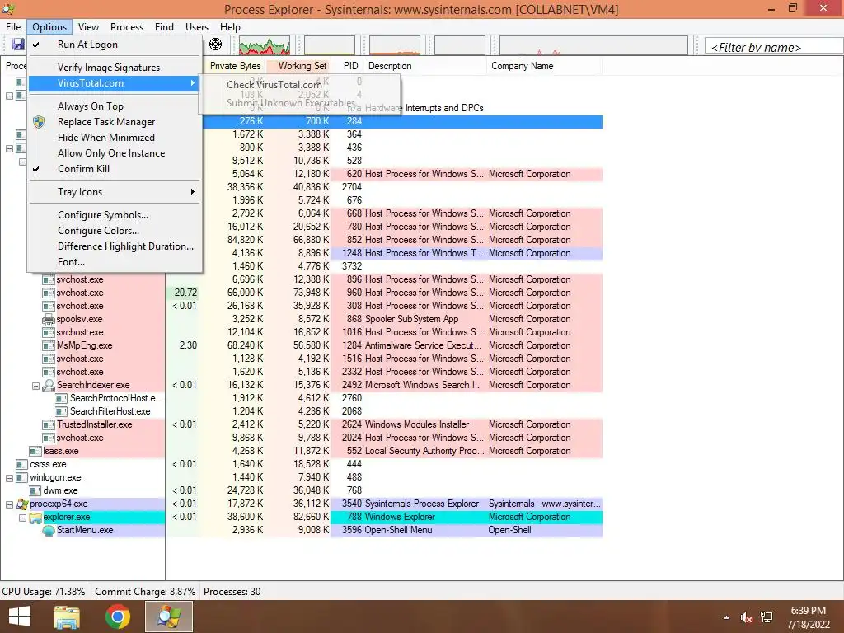Click the lsass.exe process icon
Viewport: 844px width, 633px height.
coord(35,451)
